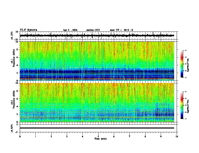Click the "station=OUI" label
The image size is (199, 153).
pos(93,30)
